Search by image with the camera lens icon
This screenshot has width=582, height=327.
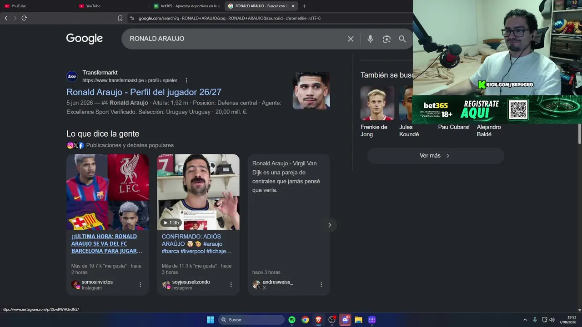(x=386, y=39)
